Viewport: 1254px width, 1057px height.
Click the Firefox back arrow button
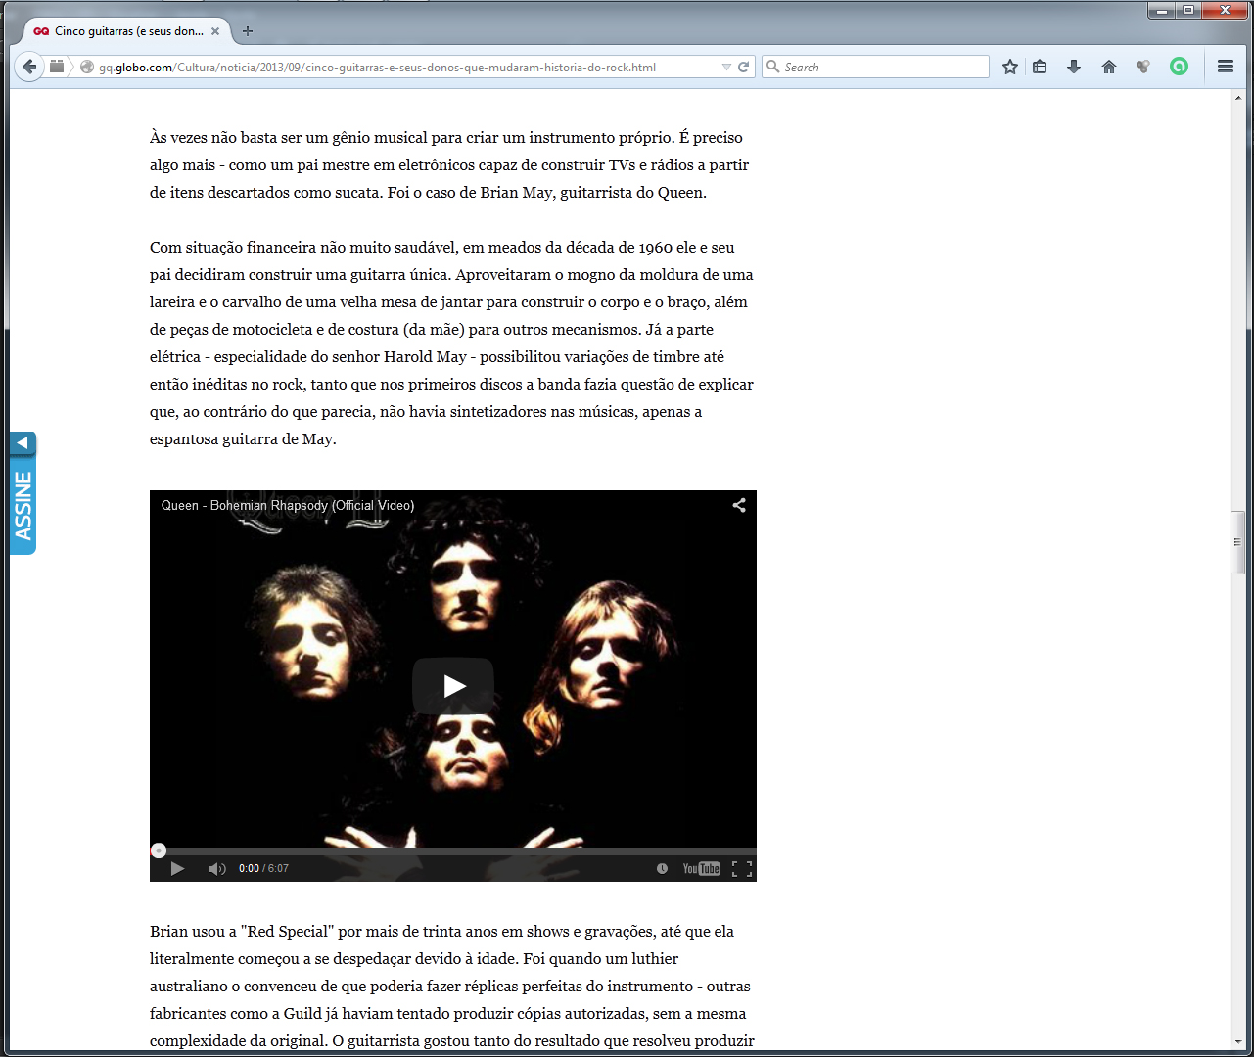tap(29, 67)
